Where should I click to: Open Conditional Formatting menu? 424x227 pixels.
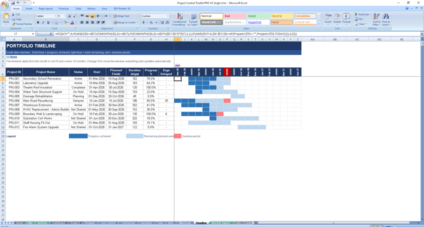click(x=179, y=19)
